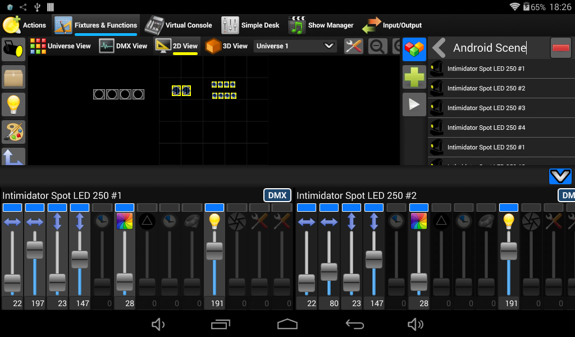Click the value field showing 22 on fixture #1
Screen dimensions: 575x337
coord(12,303)
